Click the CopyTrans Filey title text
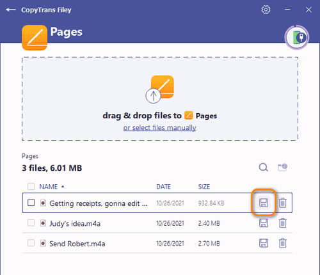Viewport: 320px width, 275px height. pyautogui.click(x=46, y=10)
